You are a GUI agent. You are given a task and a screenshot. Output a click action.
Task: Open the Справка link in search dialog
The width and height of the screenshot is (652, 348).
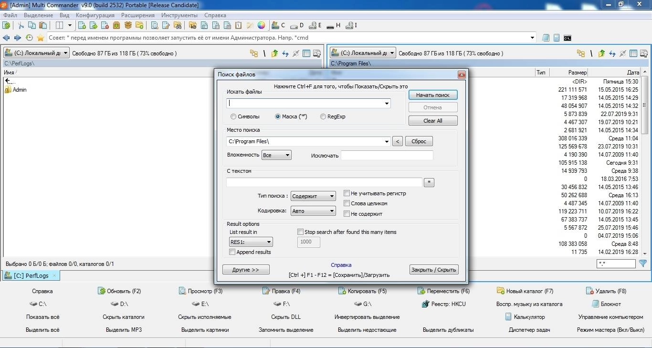pyautogui.click(x=341, y=265)
